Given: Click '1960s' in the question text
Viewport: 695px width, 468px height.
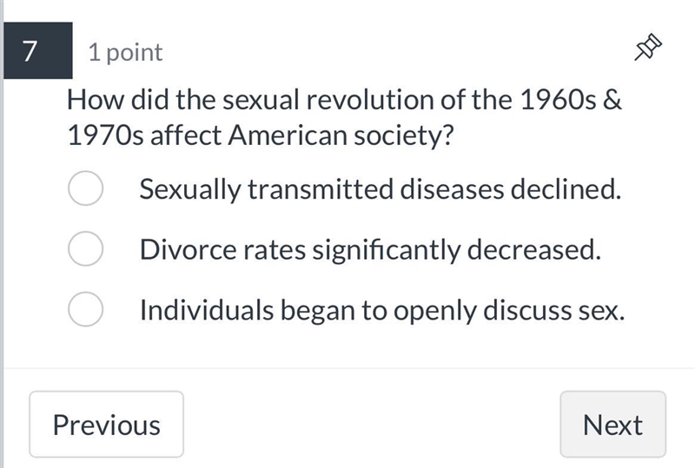Looking at the screenshot, I should [x=558, y=99].
